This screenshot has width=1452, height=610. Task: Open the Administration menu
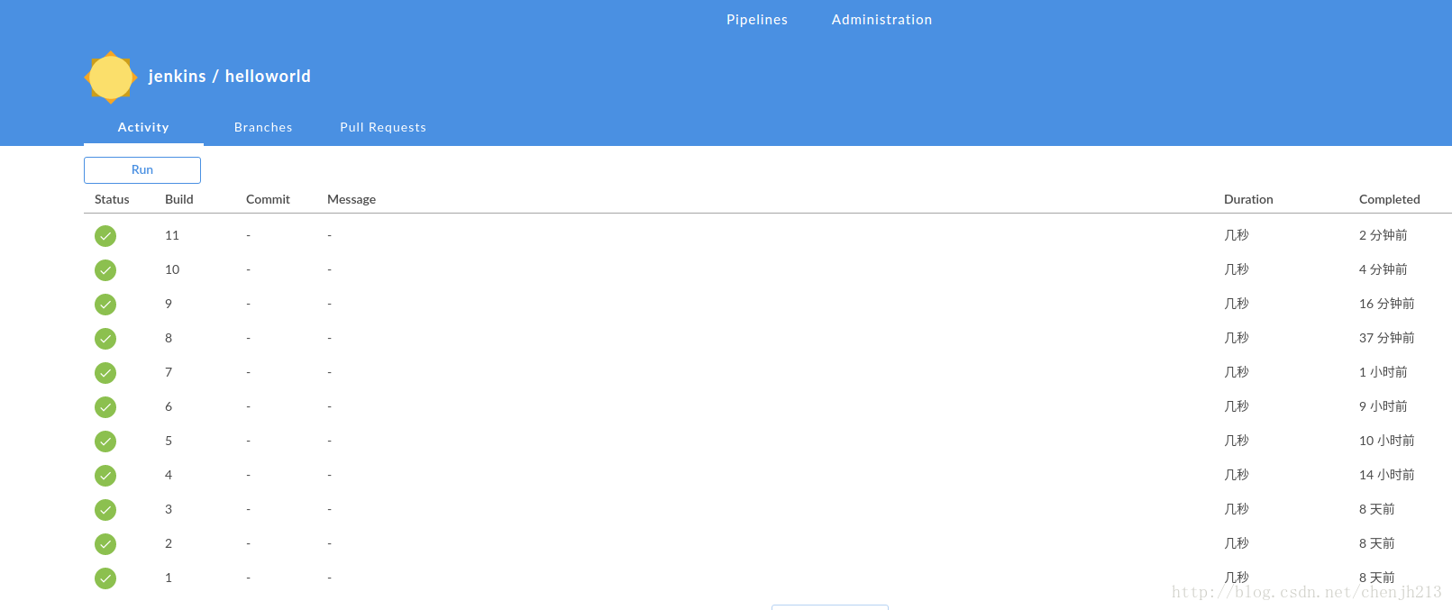881,20
